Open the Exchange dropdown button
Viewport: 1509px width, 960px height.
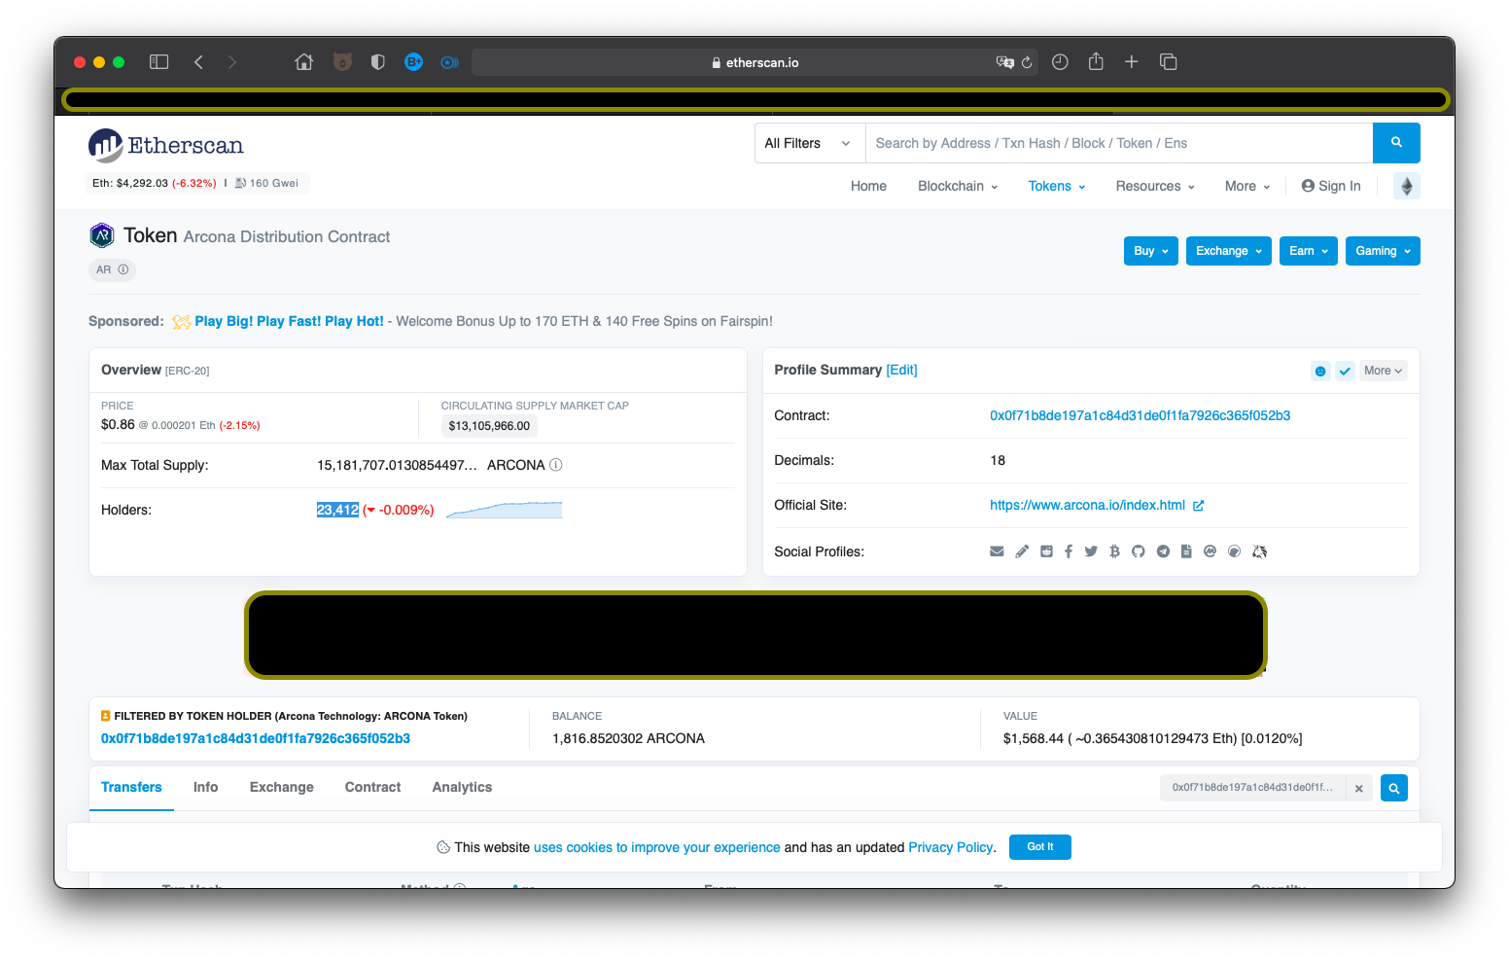[x=1229, y=251]
